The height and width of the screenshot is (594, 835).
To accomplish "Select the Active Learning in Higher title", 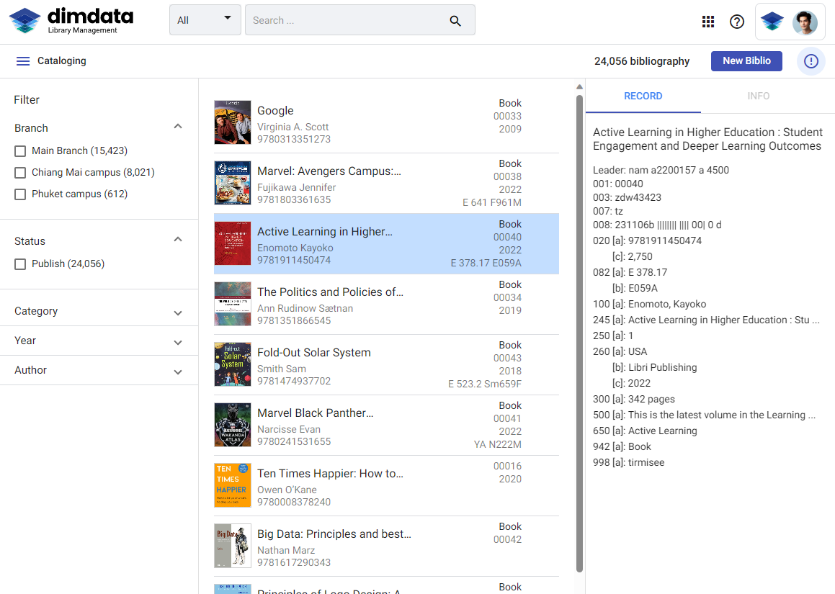I will click(x=325, y=232).
